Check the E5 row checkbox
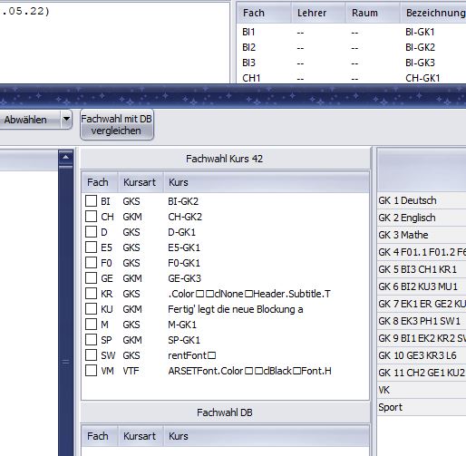The image size is (466, 456). pyautogui.click(x=91, y=247)
